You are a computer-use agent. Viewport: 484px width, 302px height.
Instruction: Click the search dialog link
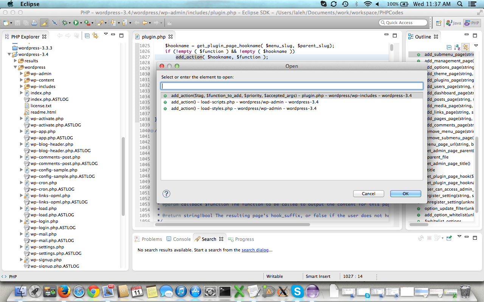(x=255, y=250)
